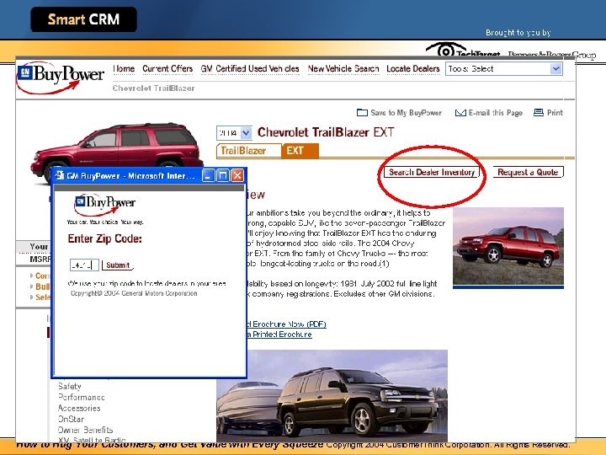Click Submit button in zip code popup
This screenshot has height=455, width=606.
pyautogui.click(x=118, y=265)
